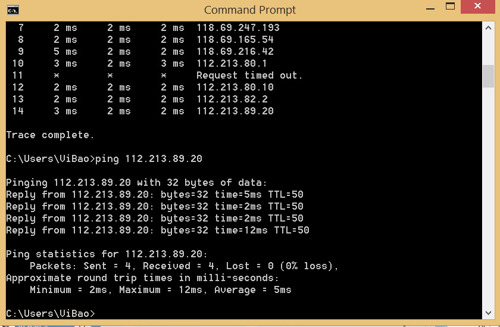Click the last empty C:\Users\ViBao> prompt
This screenshot has height=327, width=500.
point(51,313)
